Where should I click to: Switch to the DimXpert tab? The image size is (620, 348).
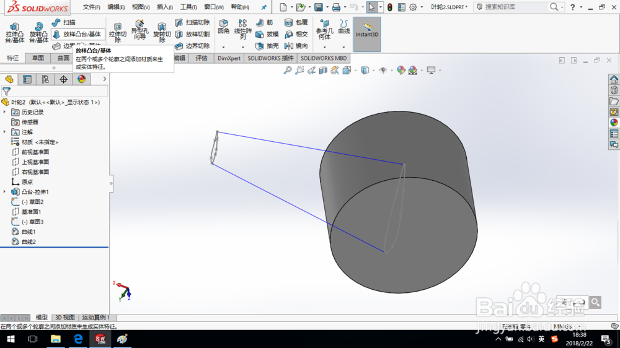(229, 58)
